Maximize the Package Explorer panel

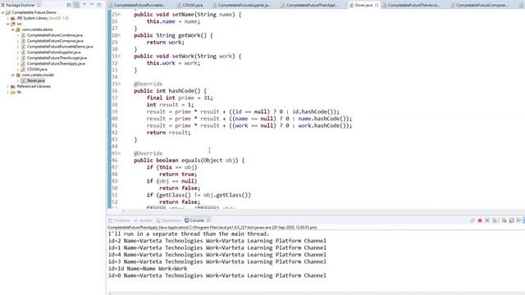(x=99, y=5)
